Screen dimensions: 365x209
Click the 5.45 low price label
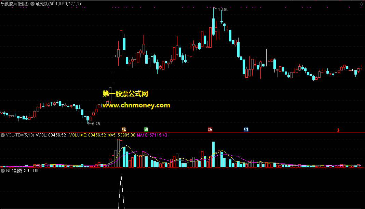click(96, 124)
